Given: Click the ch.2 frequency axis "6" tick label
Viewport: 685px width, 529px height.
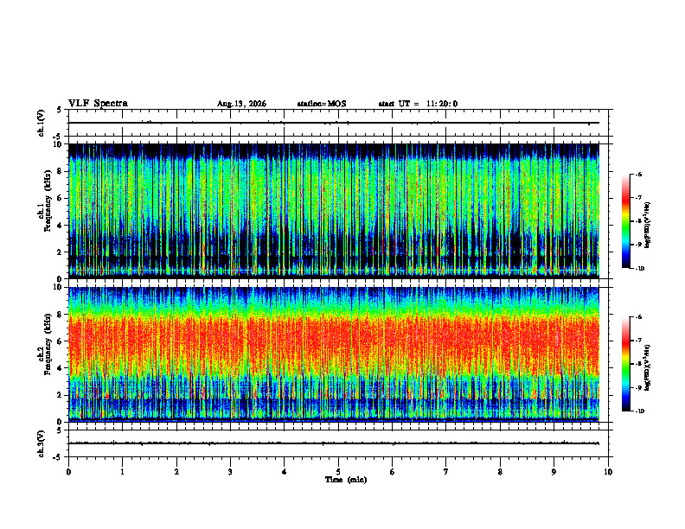Looking at the screenshot, I should (61, 341).
